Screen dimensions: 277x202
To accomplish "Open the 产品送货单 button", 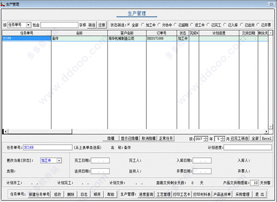I will (x=222, y=195).
